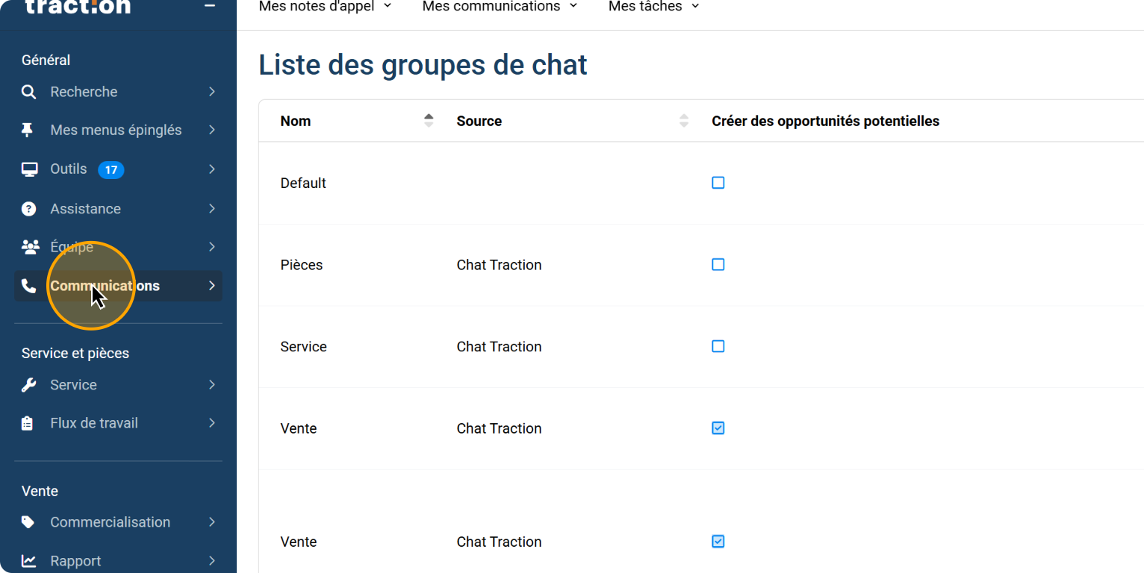1144x573 pixels.
Task: Check the Pièces row checkbox
Action: 718,265
